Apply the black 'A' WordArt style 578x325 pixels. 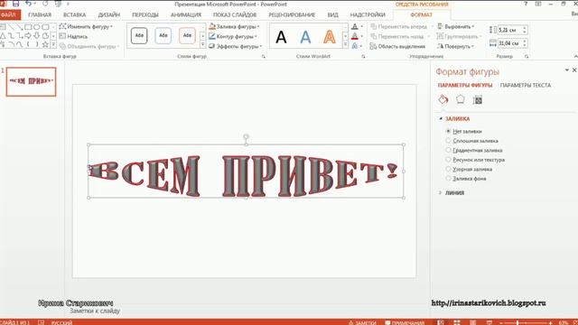(281, 36)
